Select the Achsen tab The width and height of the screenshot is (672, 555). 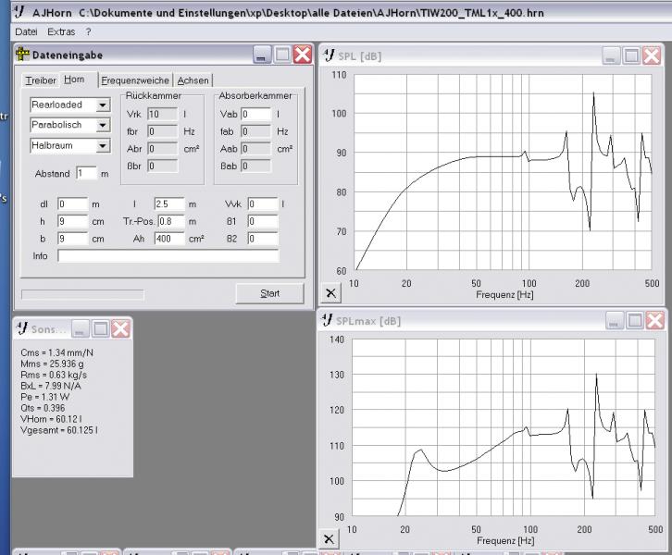(x=193, y=80)
